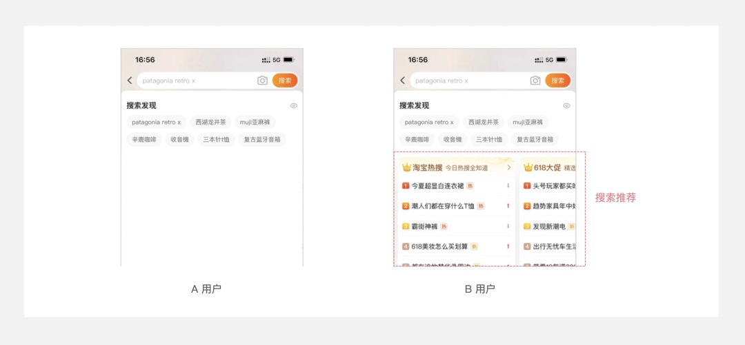Select 'muji亚麻裤' tag in A user's screen
The width and height of the screenshot is (745, 345).
[255, 122]
